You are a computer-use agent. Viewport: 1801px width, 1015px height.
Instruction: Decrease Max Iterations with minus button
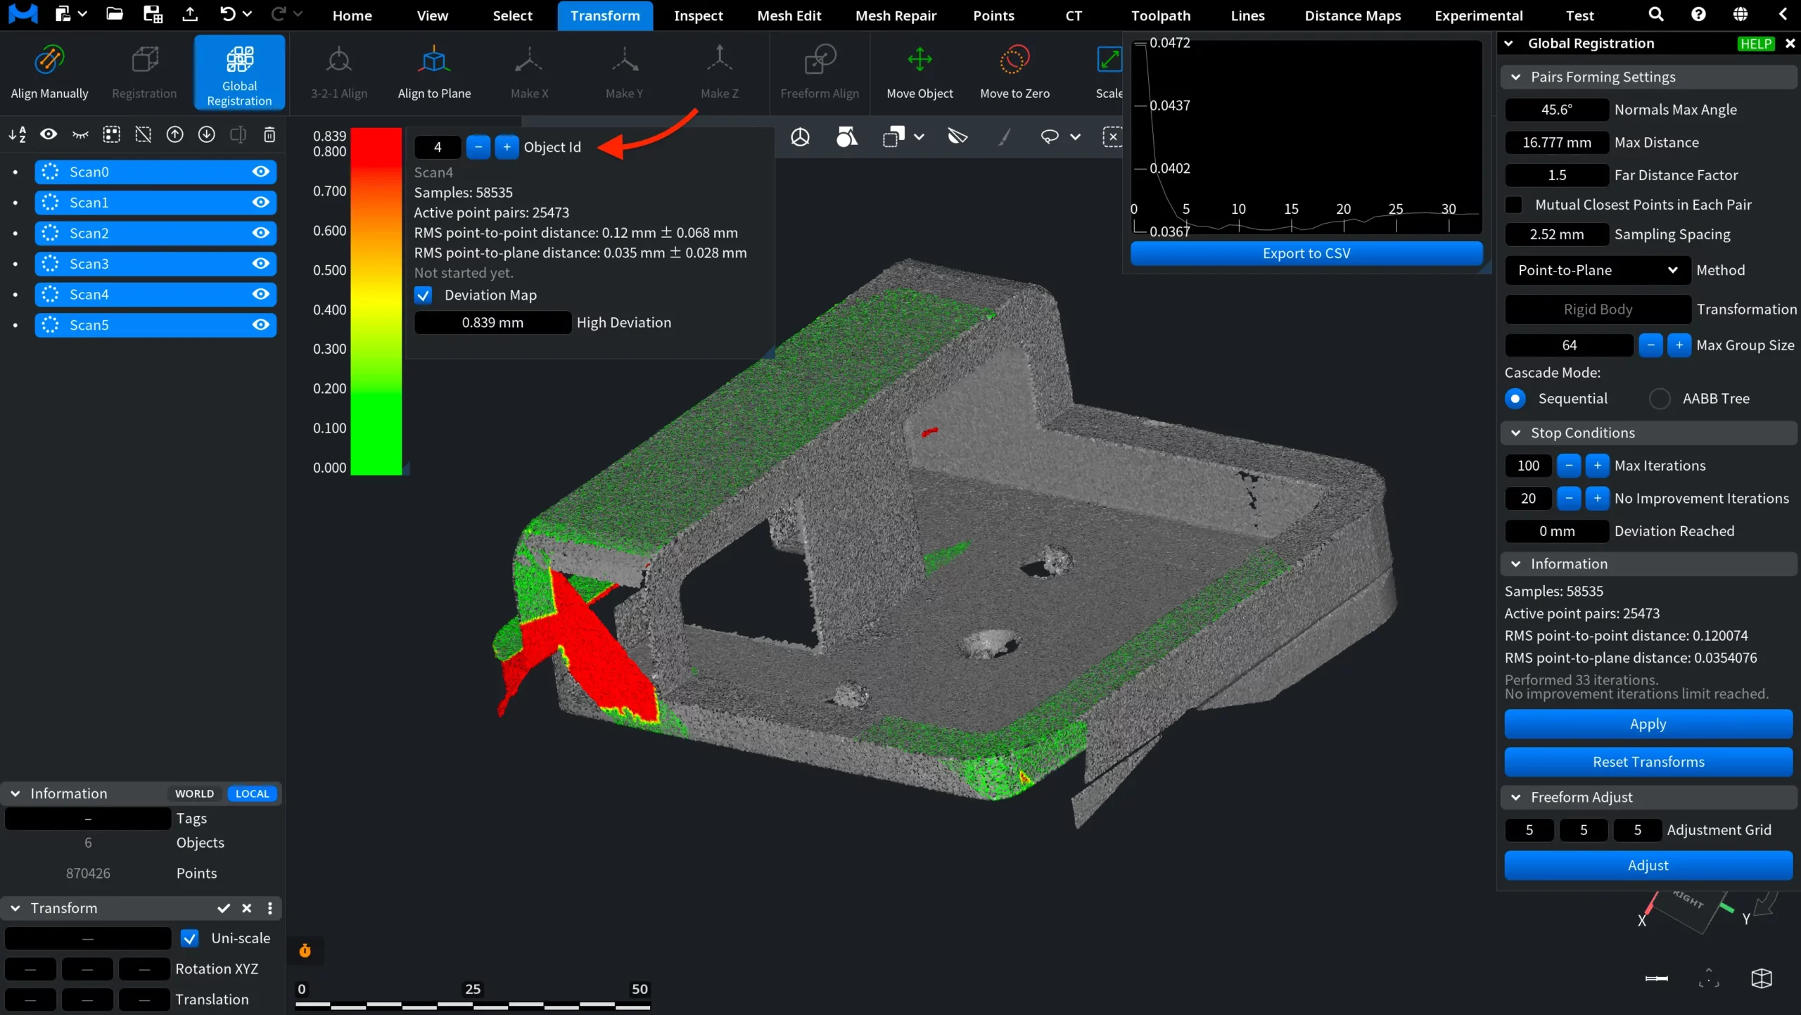1569,466
